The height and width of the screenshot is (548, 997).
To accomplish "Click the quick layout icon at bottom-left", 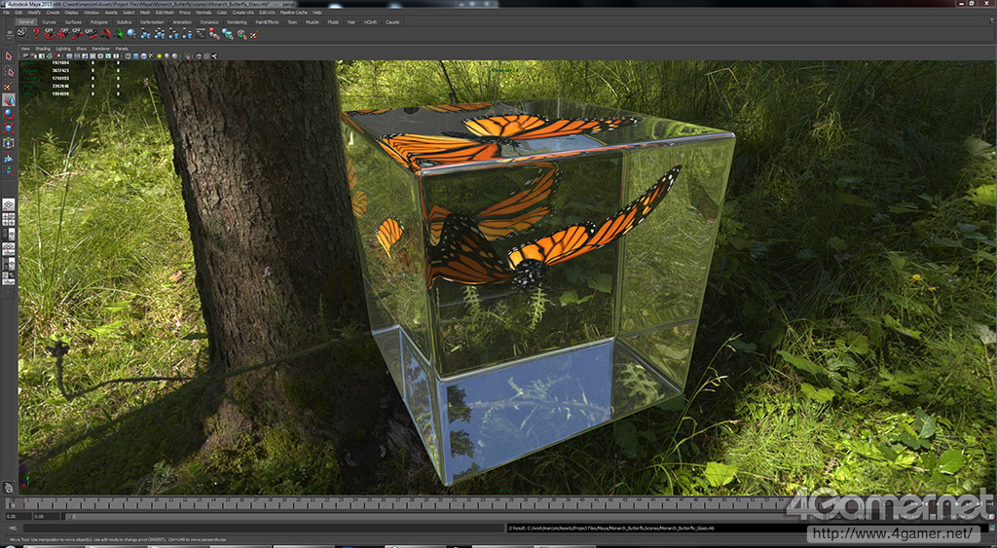I will click(8, 488).
